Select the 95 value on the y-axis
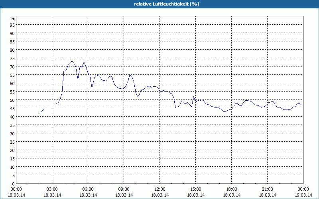The image size is (319, 199). (12, 25)
